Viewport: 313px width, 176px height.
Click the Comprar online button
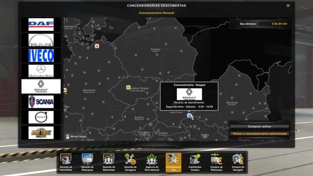point(259,126)
